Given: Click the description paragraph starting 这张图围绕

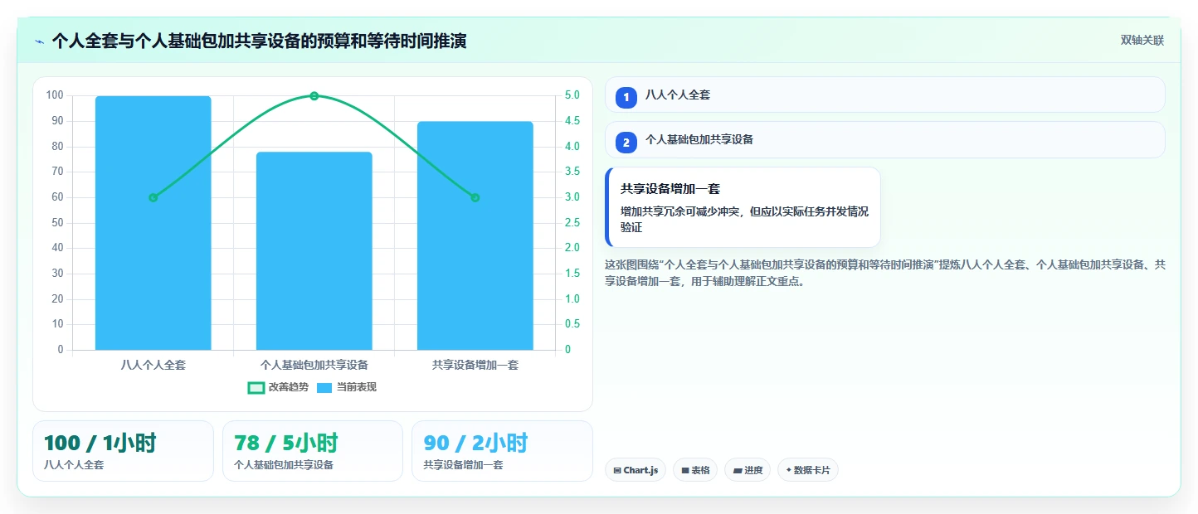Looking at the screenshot, I should (x=885, y=273).
